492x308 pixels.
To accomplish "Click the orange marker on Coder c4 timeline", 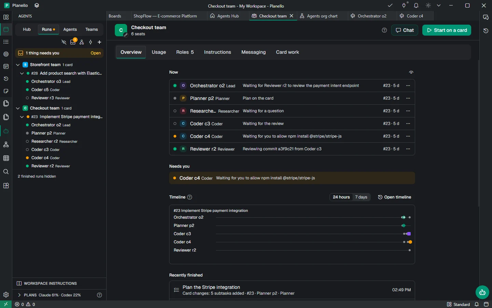I will (x=410, y=242).
